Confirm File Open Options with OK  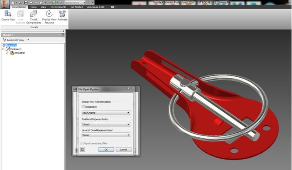(106, 150)
